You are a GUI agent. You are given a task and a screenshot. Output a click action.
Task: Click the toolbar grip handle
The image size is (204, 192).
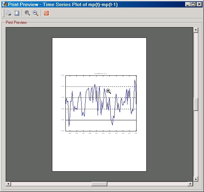tap(4, 13)
